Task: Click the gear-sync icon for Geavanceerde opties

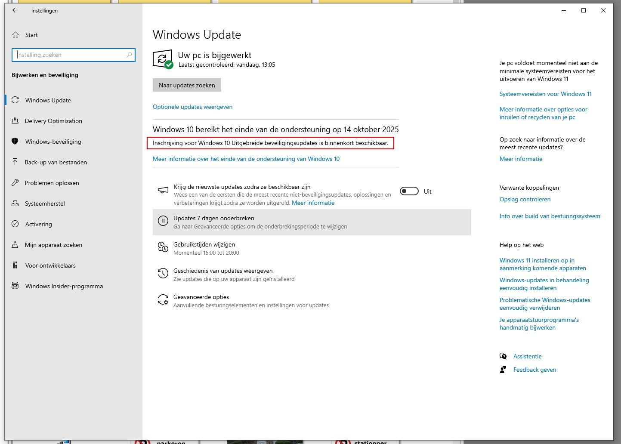Action: pyautogui.click(x=163, y=299)
